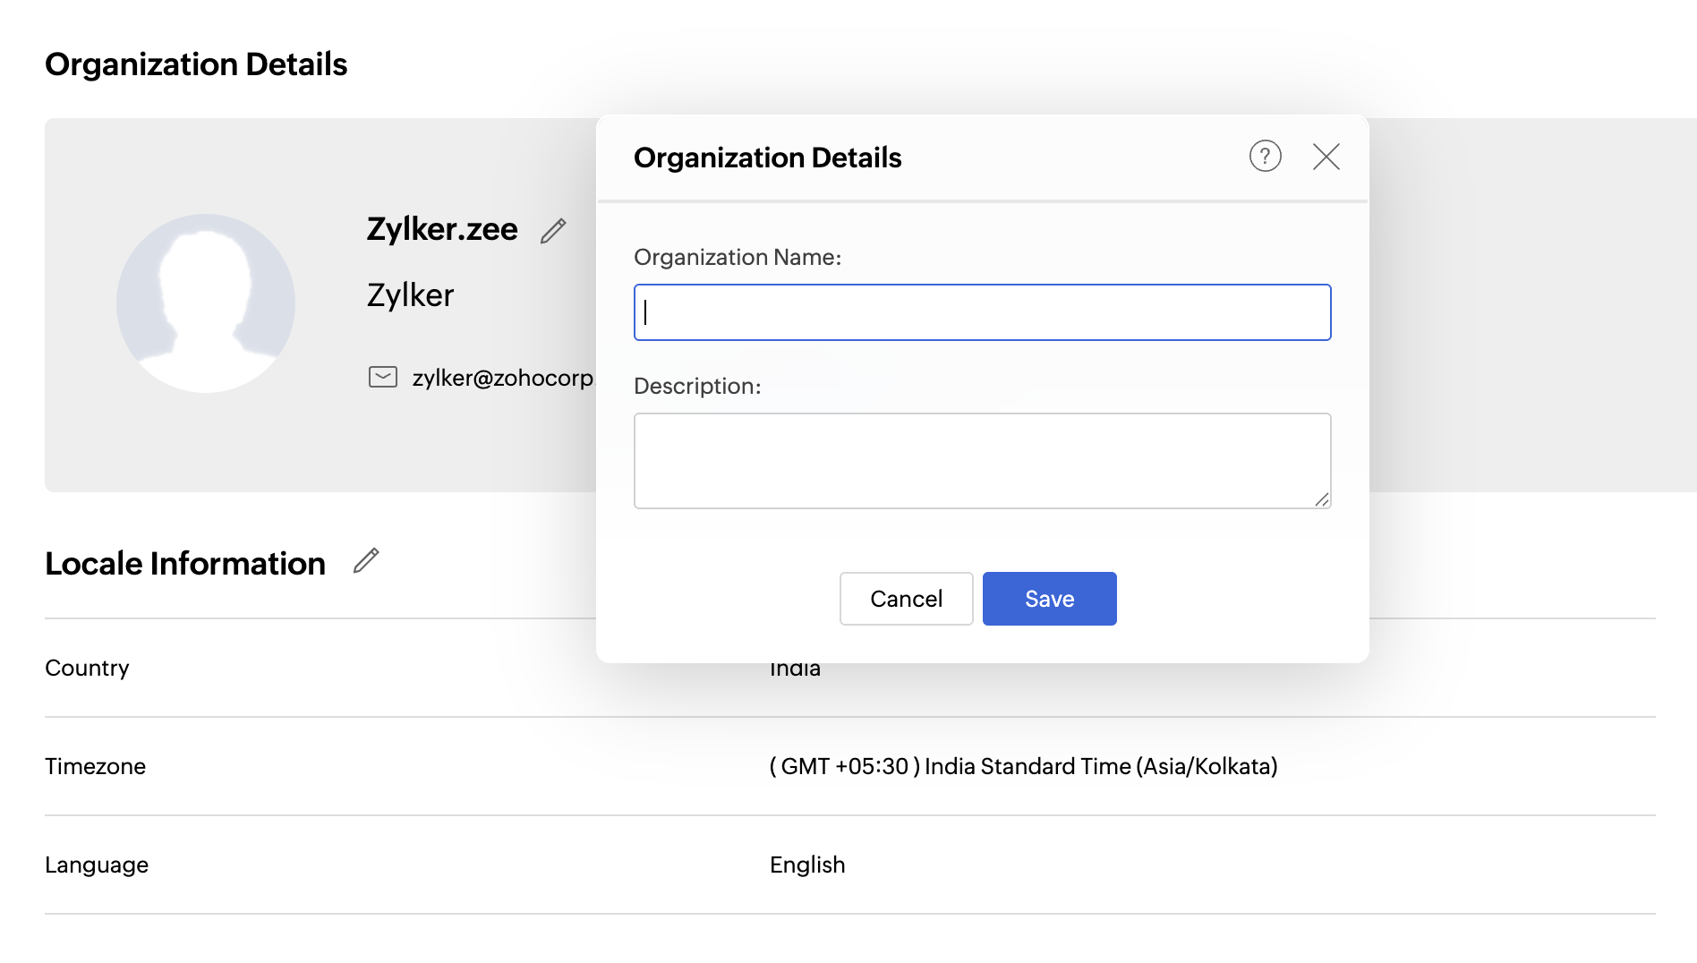Image resolution: width=1697 pixels, height=963 pixels.
Task: Click the Zylker.zee organization name
Action: click(x=442, y=229)
